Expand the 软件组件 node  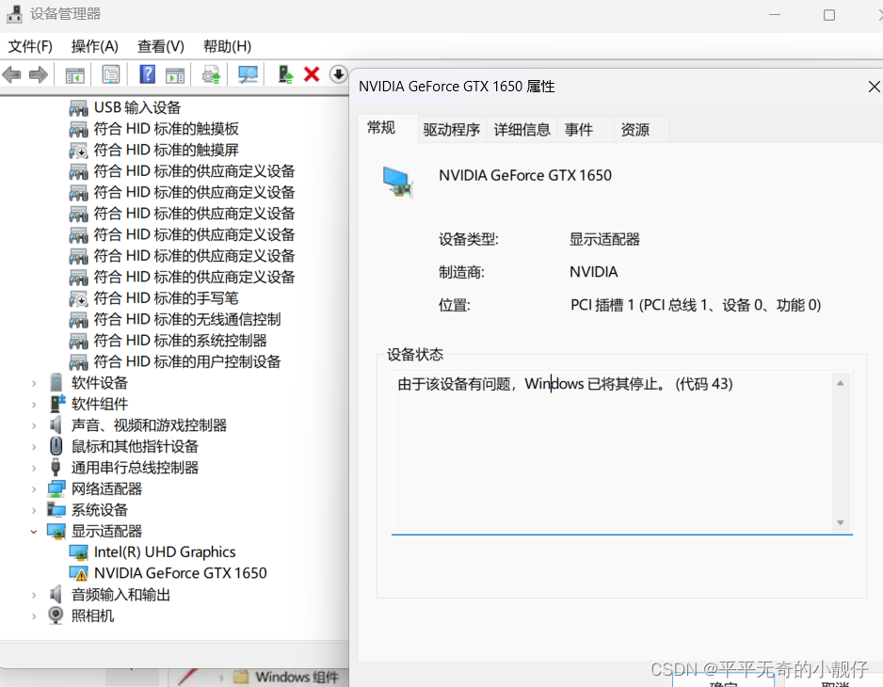34,405
